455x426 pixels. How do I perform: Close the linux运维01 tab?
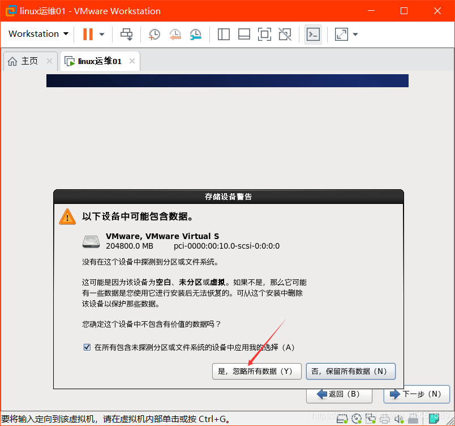132,61
